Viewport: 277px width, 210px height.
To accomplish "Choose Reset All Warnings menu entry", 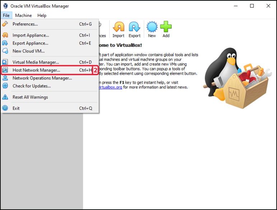I will pos(50,97).
